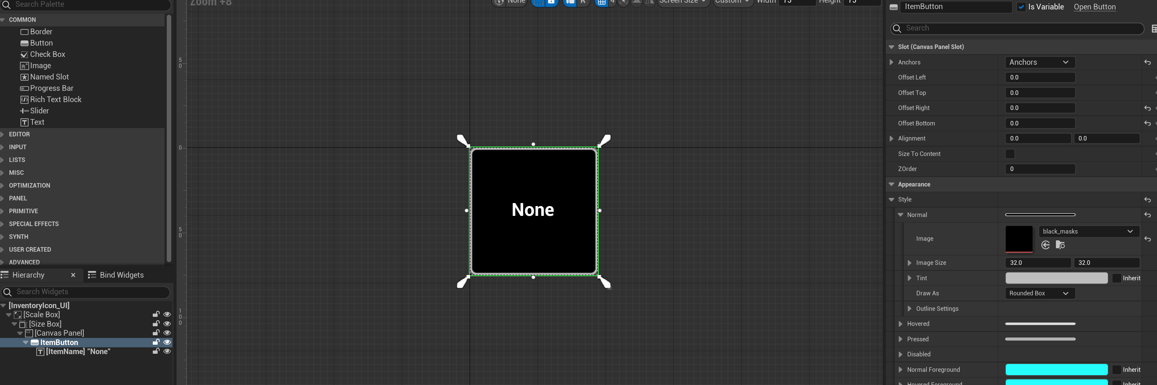Viewport: 1157px width, 385px height.
Task: Hide the Size Box widget in the hierarchy
Action: tap(167, 324)
